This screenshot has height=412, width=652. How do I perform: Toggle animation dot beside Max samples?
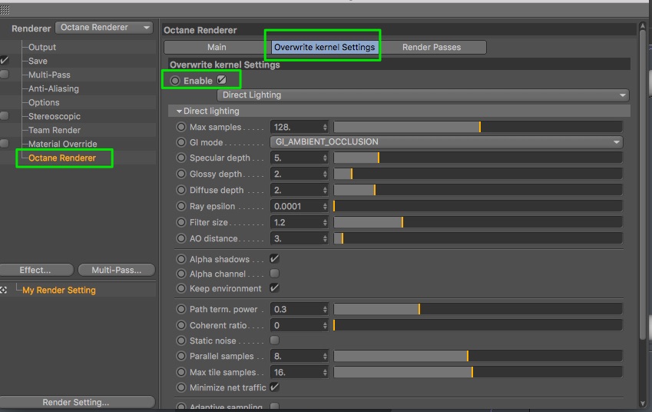[181, 127]
